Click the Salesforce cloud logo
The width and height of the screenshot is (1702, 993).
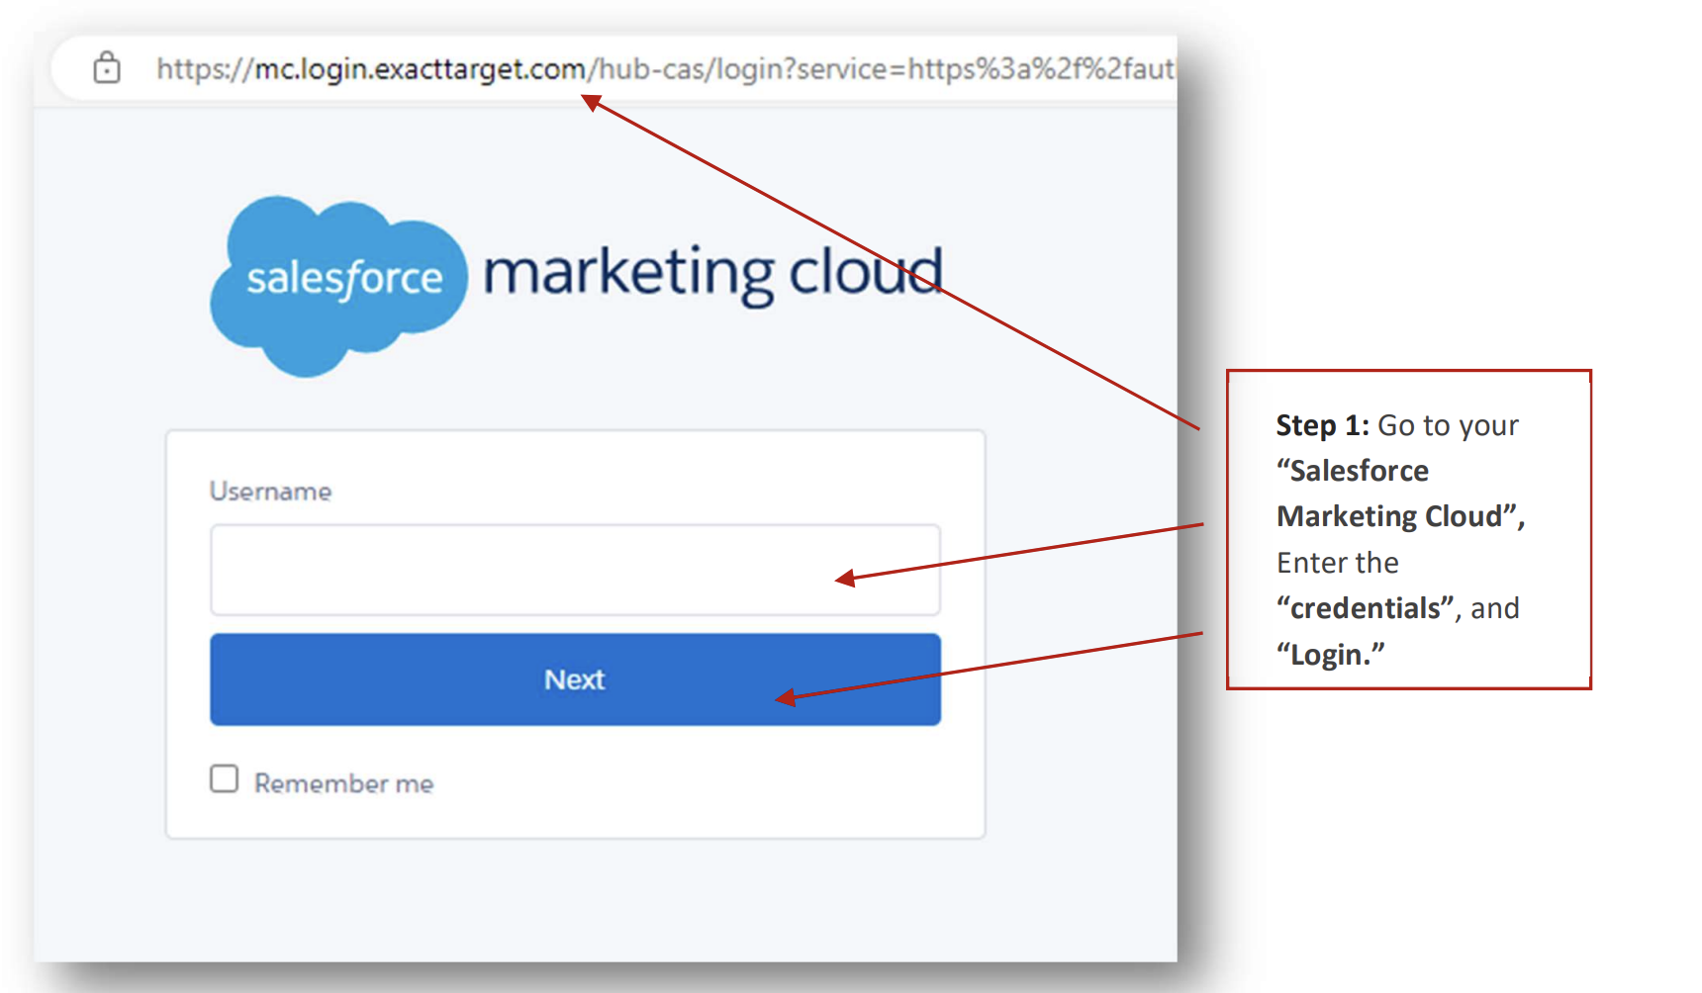pos(337,286)
